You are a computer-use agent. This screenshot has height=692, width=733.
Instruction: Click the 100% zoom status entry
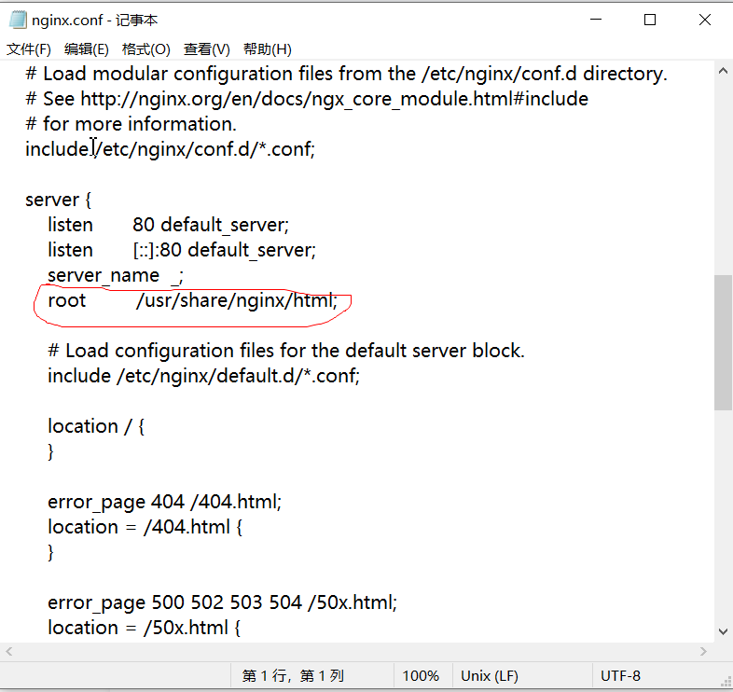tap(421, 676)
